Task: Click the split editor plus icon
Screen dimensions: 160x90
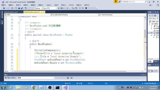Action: (145, 17)
